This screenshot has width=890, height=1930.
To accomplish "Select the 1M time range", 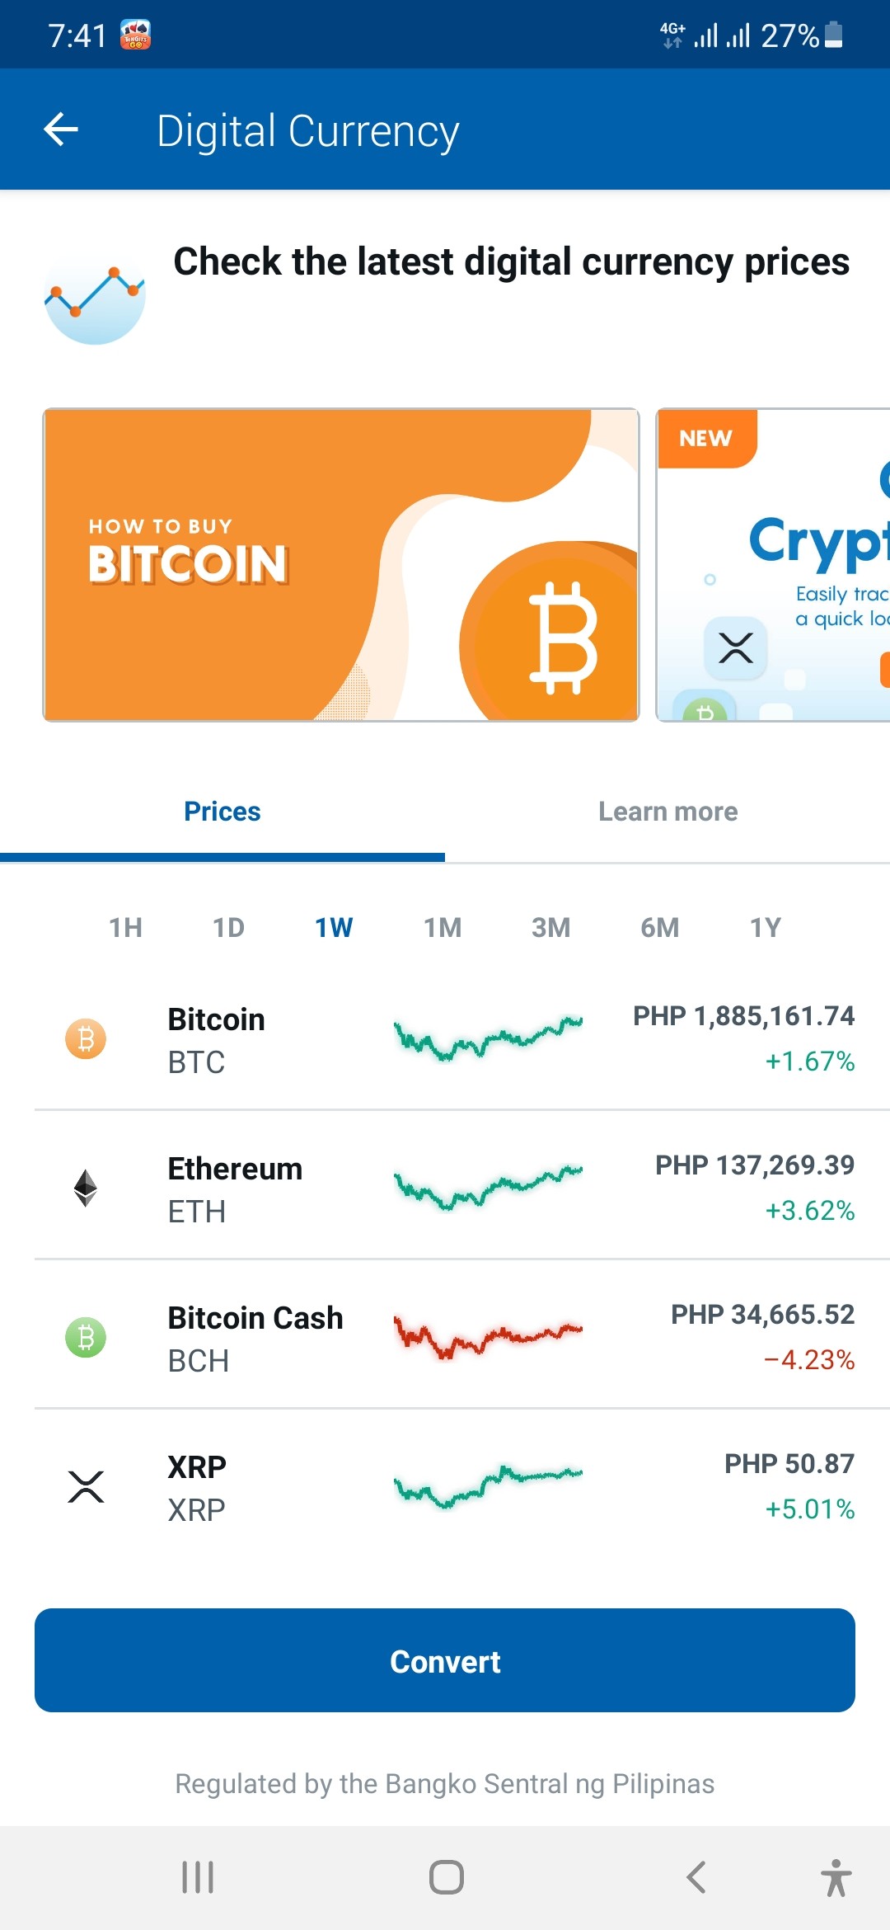I will 443,928.
